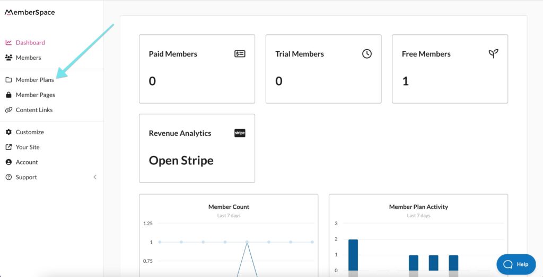Click the MemberSpace logo
Screen dimensions: 543x277
tap(30, 13)
